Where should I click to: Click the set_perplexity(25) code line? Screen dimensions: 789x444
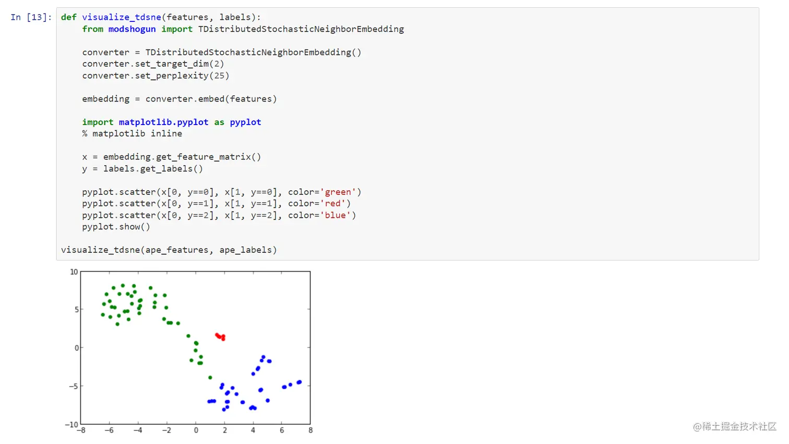click(156, 76)
